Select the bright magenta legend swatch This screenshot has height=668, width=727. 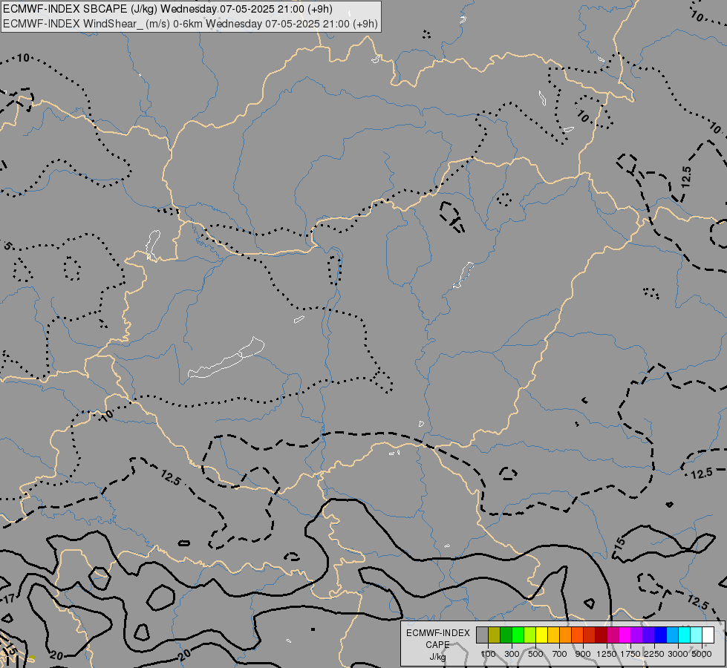tap(625, 635)
